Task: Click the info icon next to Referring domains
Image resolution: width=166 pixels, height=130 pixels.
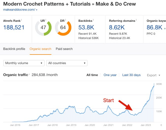Action: pyautogui.click(x=136, y=20)
